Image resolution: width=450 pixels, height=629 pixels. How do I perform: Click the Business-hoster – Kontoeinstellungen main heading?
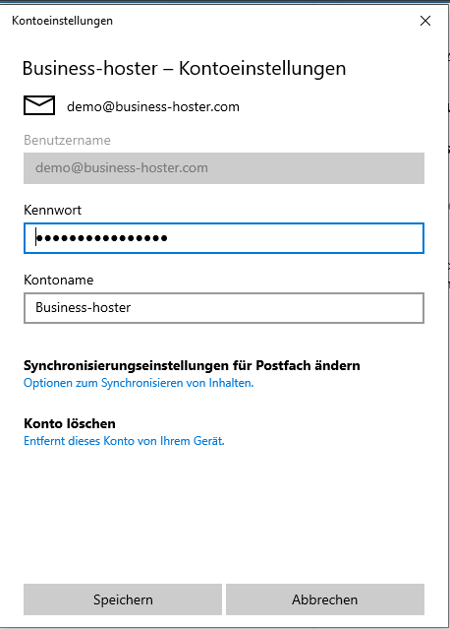(x=184, y=68)
